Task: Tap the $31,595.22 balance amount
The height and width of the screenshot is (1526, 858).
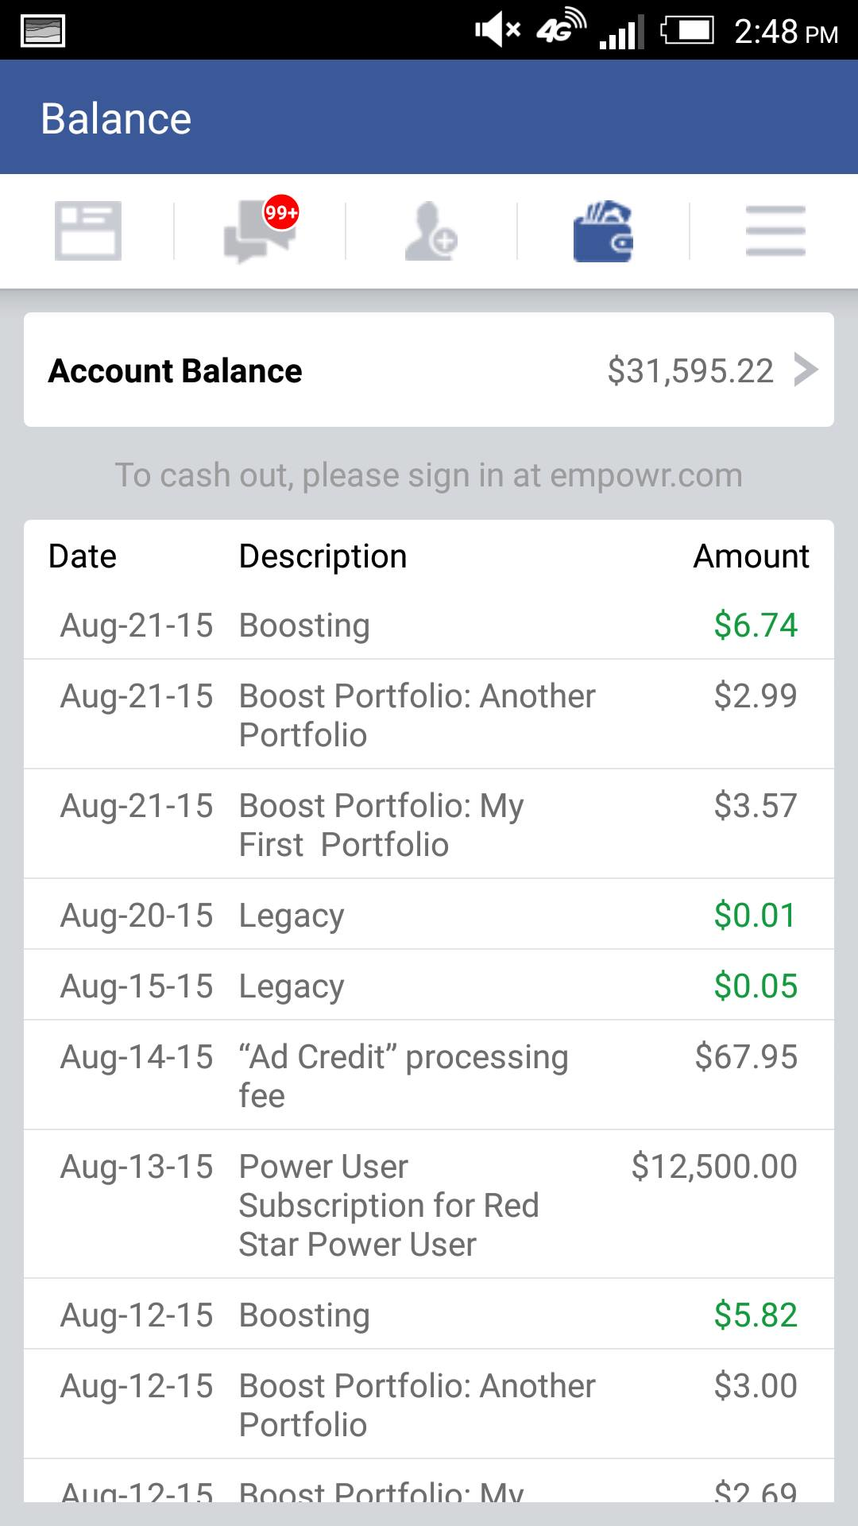Action: coord(690,371)
